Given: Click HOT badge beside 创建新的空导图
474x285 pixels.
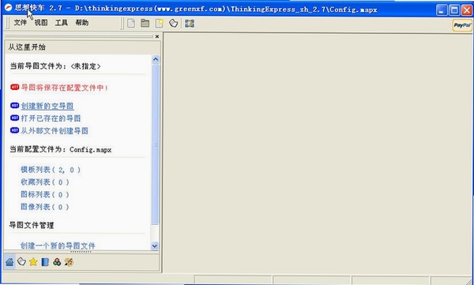Looking at the screenshot, I should [14, 106].
